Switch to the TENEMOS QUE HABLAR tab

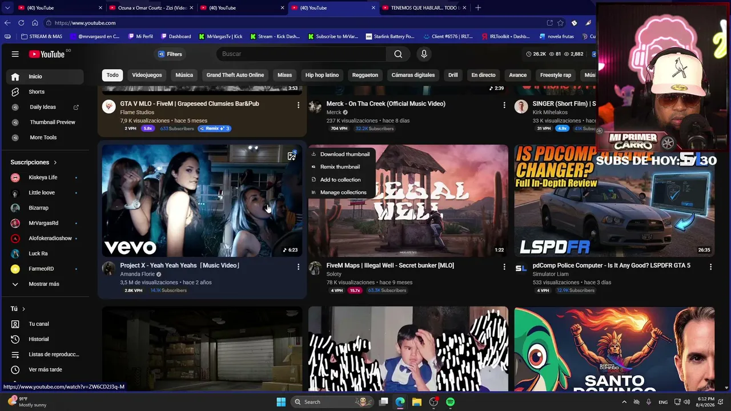pos(425,8)
